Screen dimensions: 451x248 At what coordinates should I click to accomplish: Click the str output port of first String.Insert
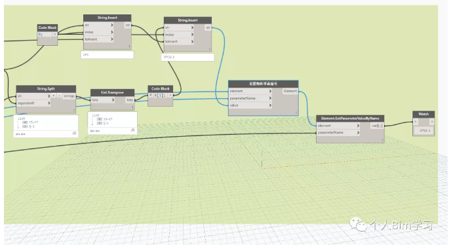point(128,25)
